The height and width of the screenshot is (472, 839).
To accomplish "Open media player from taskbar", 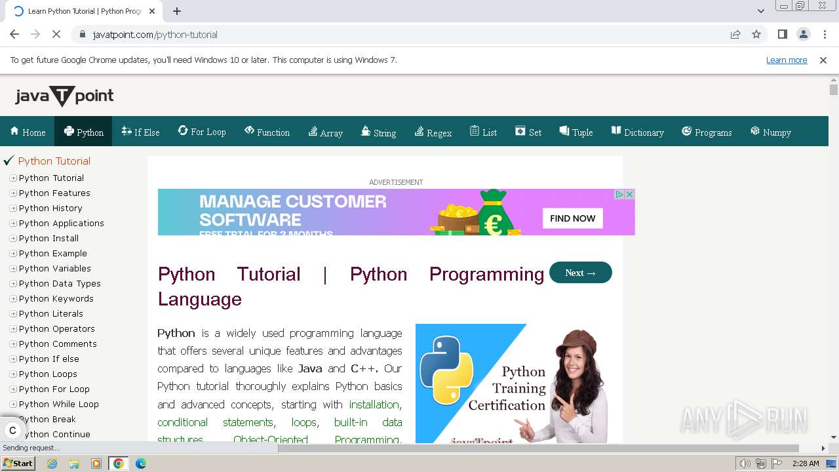I will click(96, 463).
